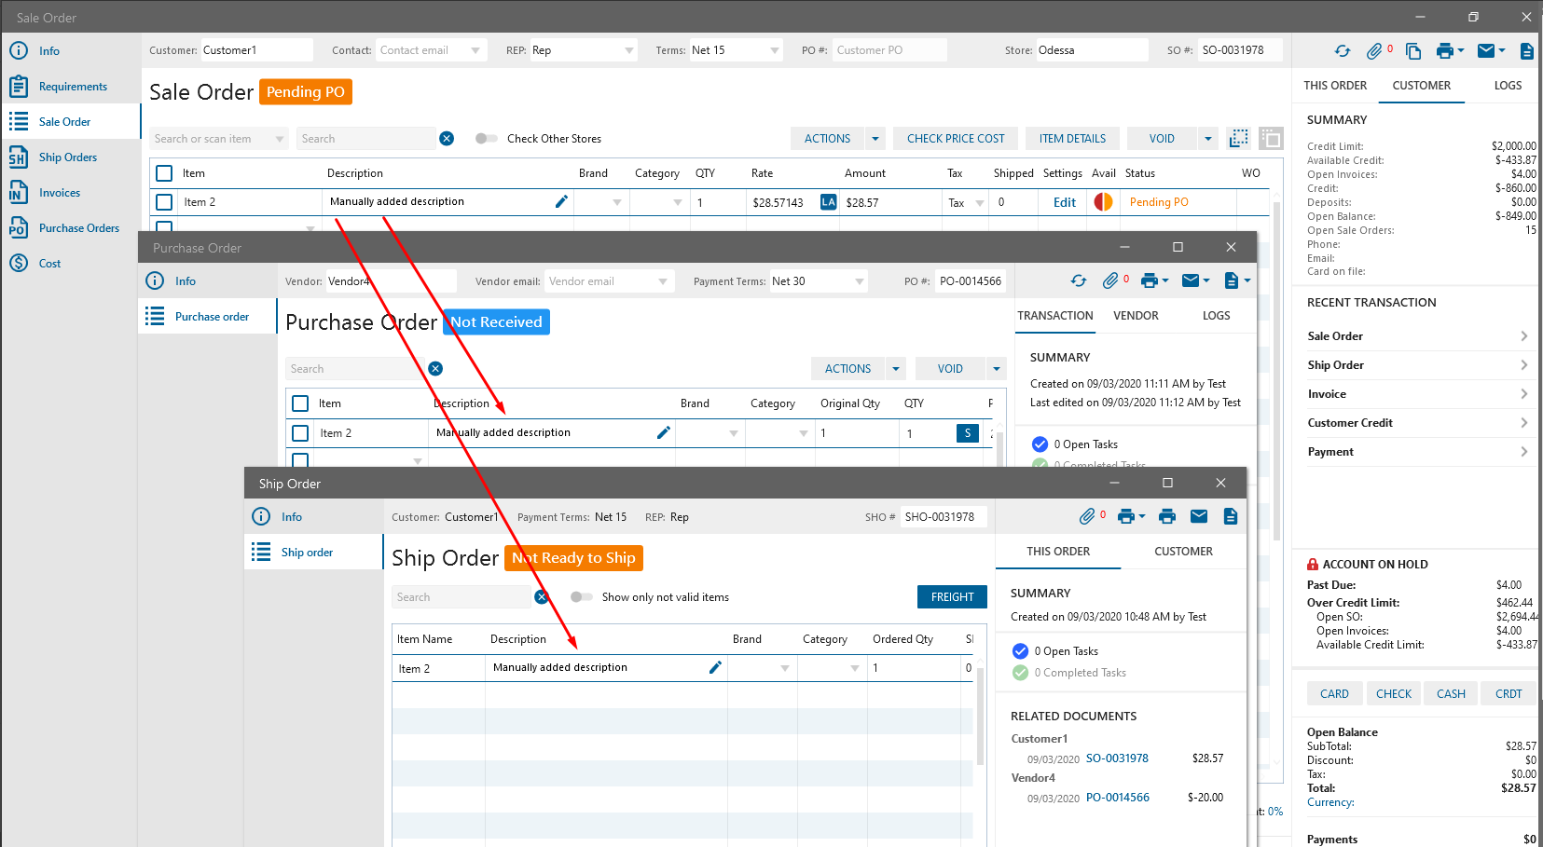Open the Contact email dropdown
This screenshot has height=847, width=1543.
[475, 50]
